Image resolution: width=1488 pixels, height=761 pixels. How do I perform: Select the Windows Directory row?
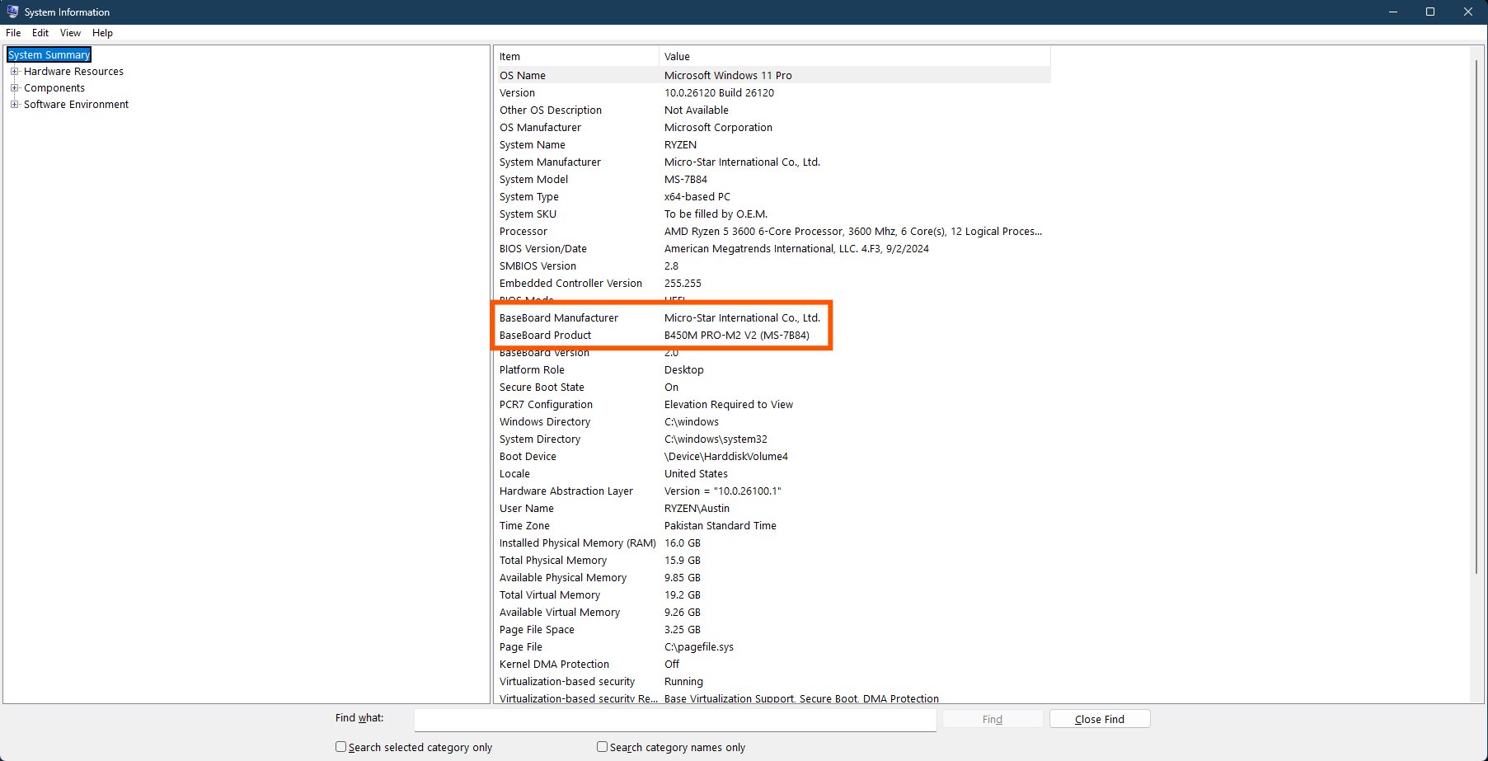pos(772,421)
